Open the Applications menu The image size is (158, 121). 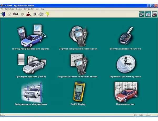[9, 9]
